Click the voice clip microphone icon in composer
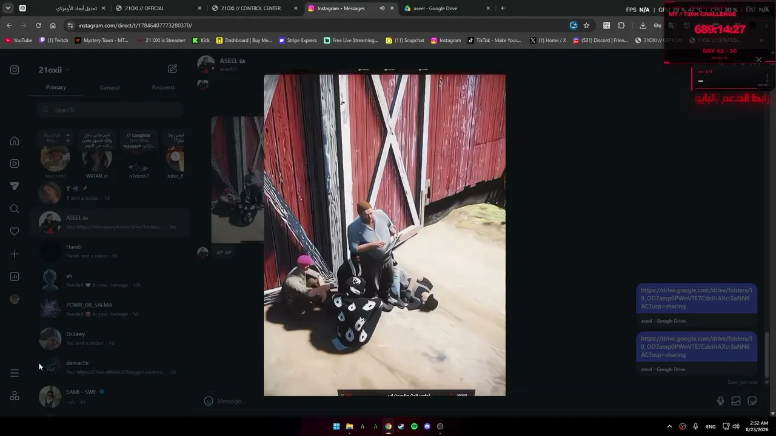This screenshot has width=776, height=436. point(720,401)
